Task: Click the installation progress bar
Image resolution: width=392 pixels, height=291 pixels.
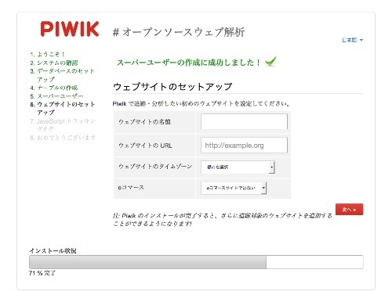Action: (196, 262)
